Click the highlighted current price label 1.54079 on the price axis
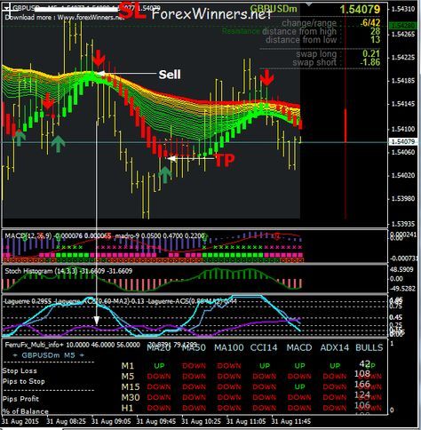This screenshot has width=421, height=430. tap(402, 141)
